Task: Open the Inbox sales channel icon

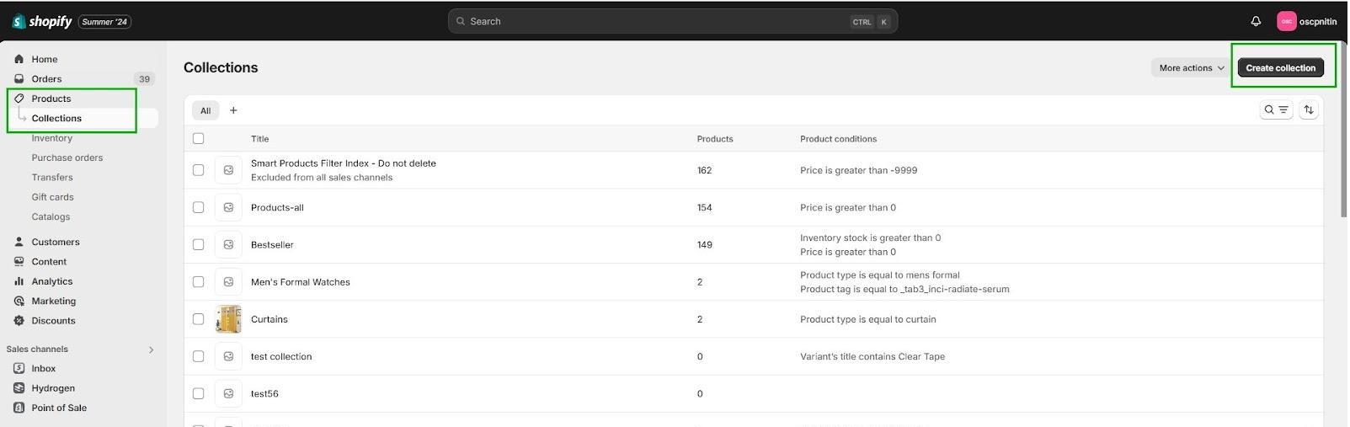Action: pyautogui.click(x=19, y=369)
